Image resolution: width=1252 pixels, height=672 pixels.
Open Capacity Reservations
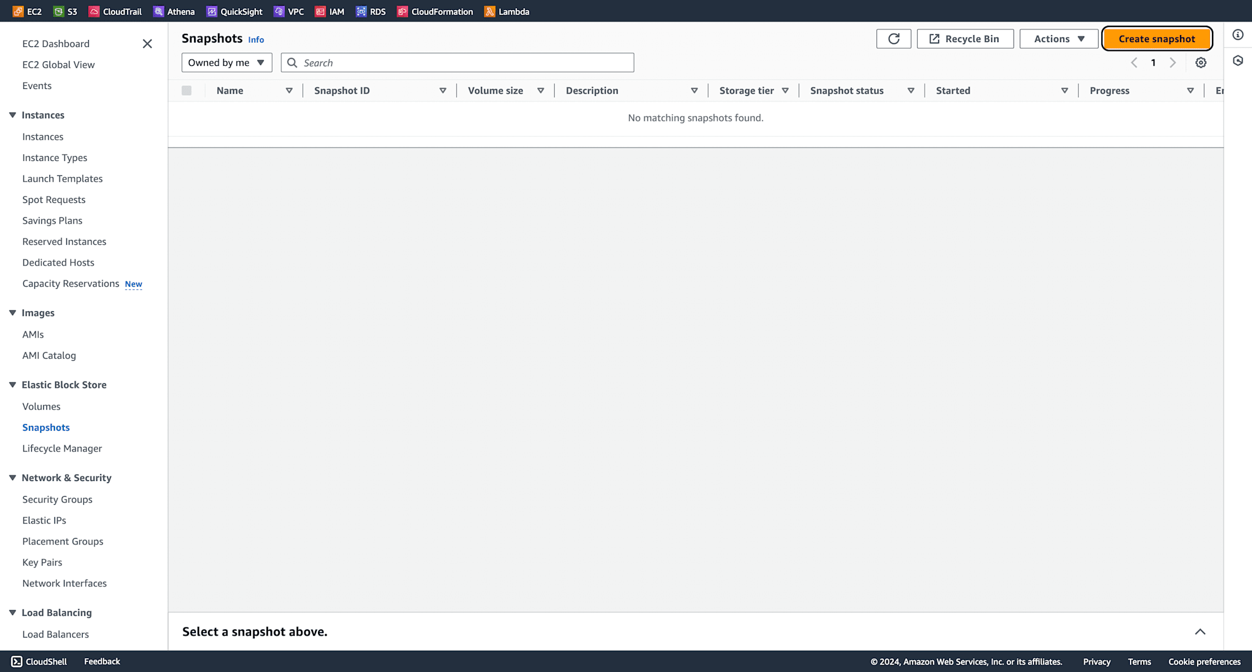pyautogui.click(x=71, y=284)
